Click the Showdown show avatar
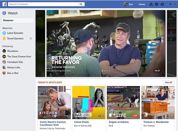This screenshot has height=131, width=178. click(4, 51)
